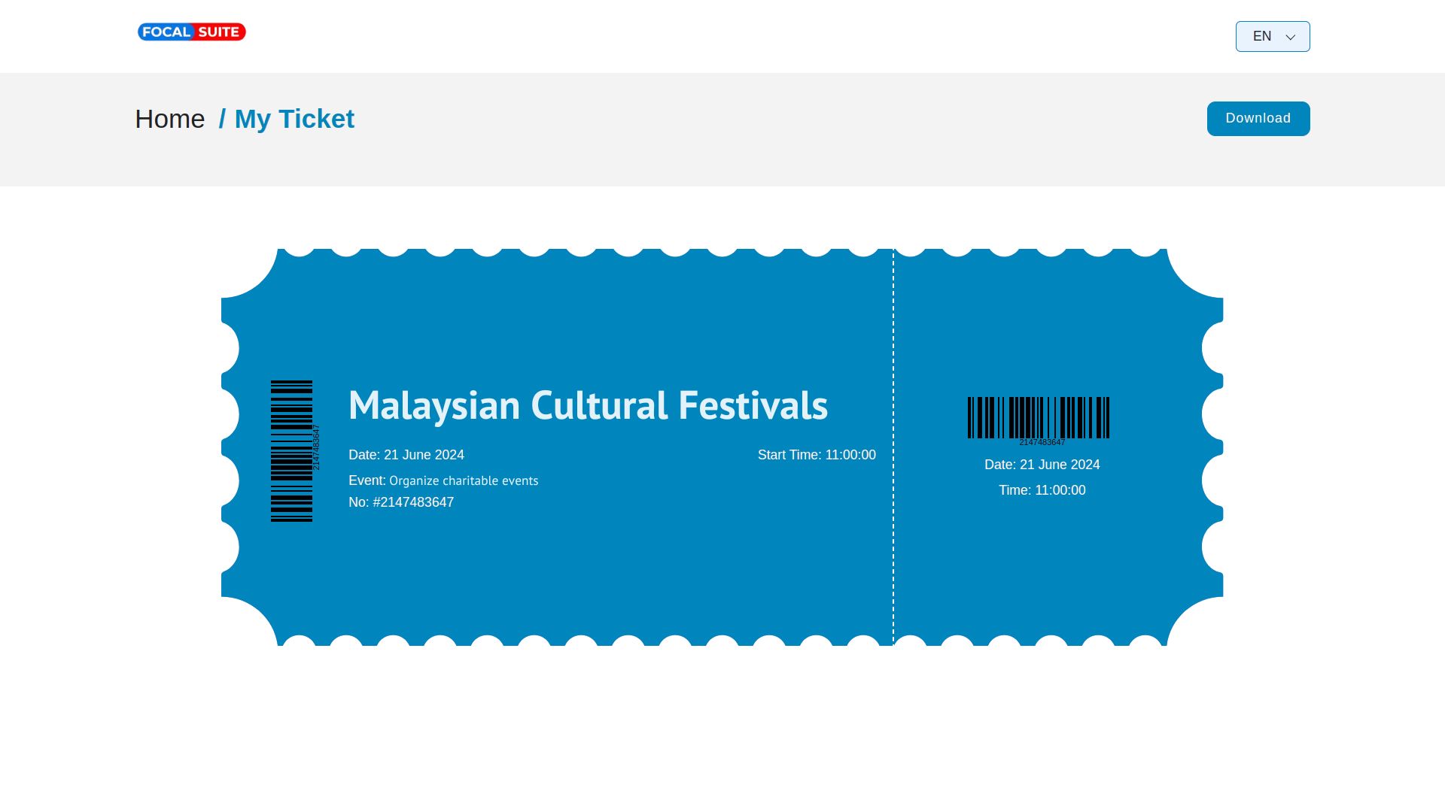1445x812 pixels.
Task: Click the stub's Time: 11:00:00 text
Action: click(x=1042, y=490)
